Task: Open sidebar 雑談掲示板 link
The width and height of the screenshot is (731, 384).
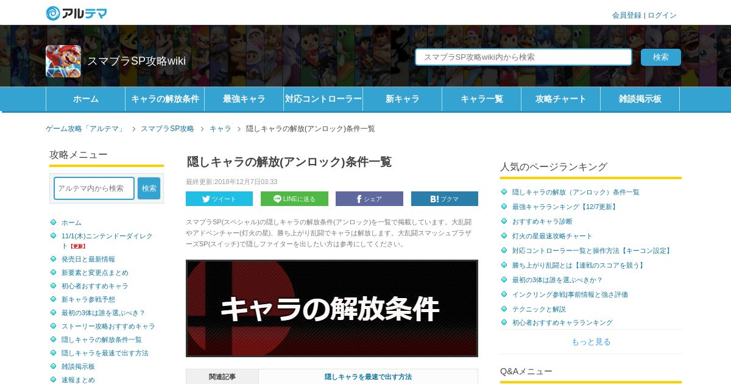Action: [x=78, y=366]
